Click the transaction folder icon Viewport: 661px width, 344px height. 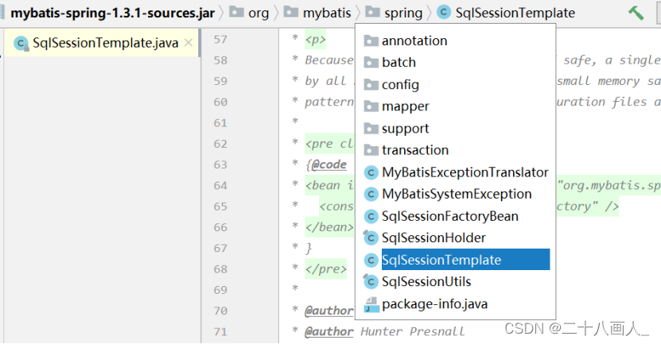[371, 150]
